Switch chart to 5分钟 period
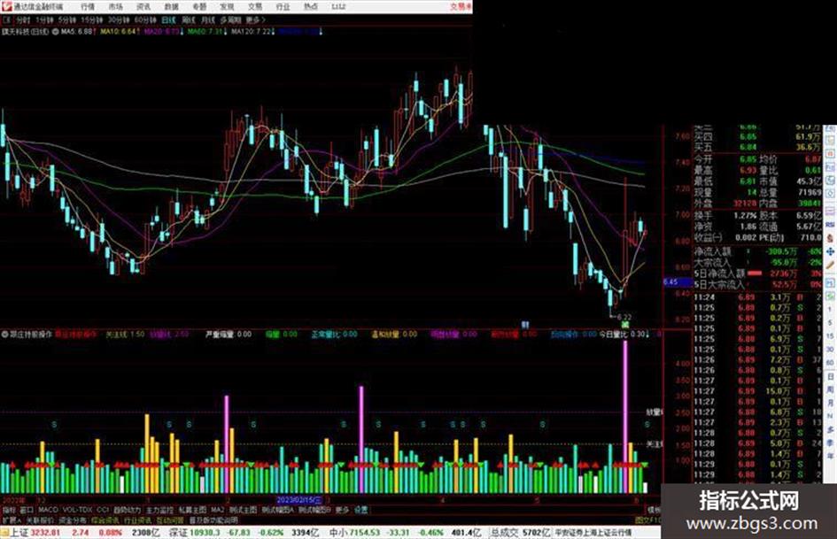The width and height of the screenshot is (837, 539). point(66,19)
